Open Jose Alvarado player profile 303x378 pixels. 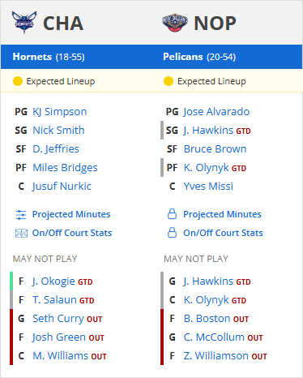coord(216,112)
